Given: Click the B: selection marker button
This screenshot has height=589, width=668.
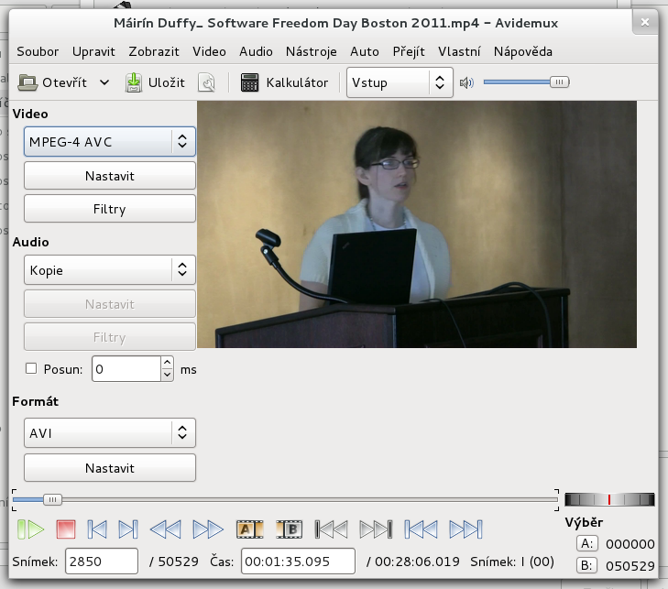Looking at the screenshot, I should (587, 565).
